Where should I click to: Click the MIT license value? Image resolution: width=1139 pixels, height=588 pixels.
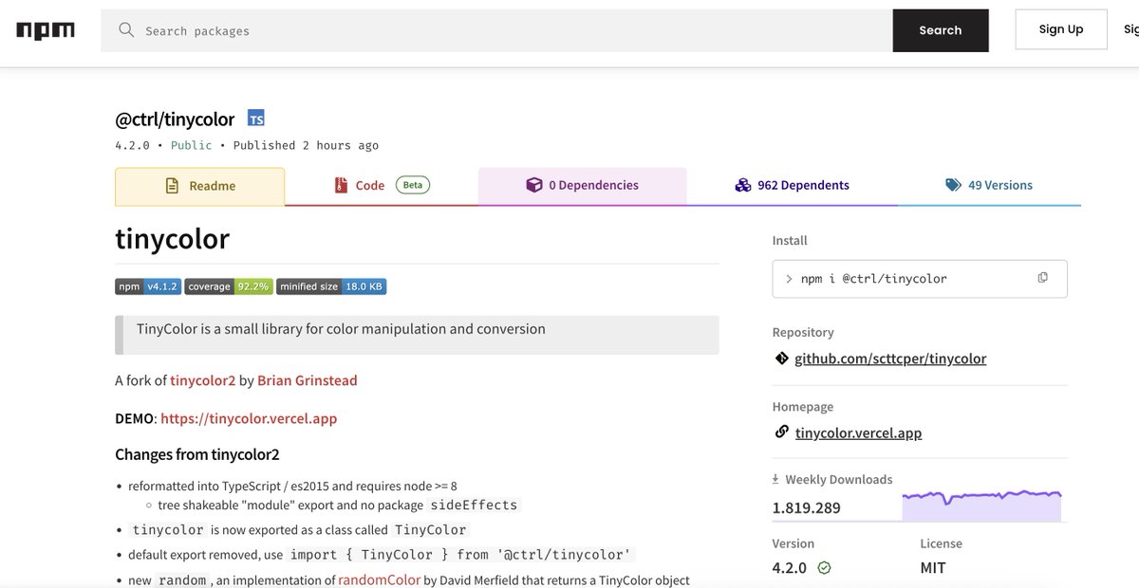point(933,568)
